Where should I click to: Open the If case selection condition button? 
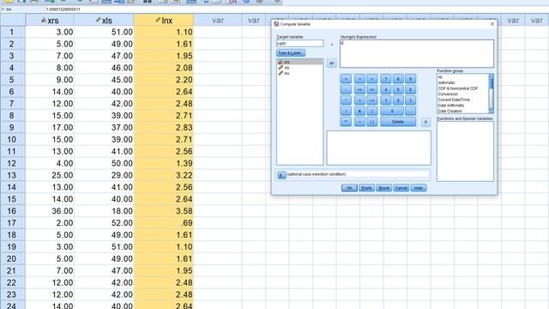[x=281, y=175]
